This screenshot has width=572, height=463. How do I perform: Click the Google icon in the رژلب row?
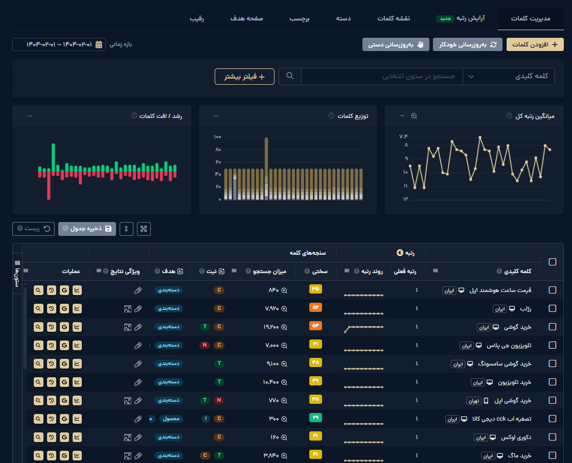pyautogui.click(x=64, y=308)
